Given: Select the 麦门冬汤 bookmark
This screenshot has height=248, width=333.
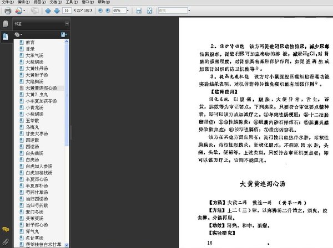Looking at the screenshot, I should [x=34, y=212].
